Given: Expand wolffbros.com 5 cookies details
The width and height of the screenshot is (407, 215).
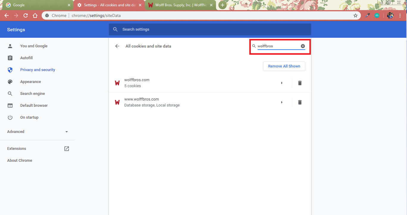Looking at the screenshot, I should (x=281, y=83).
